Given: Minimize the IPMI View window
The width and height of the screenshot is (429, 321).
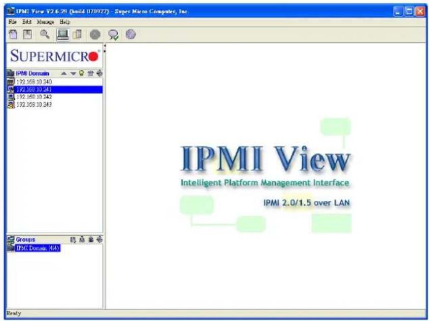Looking at the screenshot, I should 398,12.
